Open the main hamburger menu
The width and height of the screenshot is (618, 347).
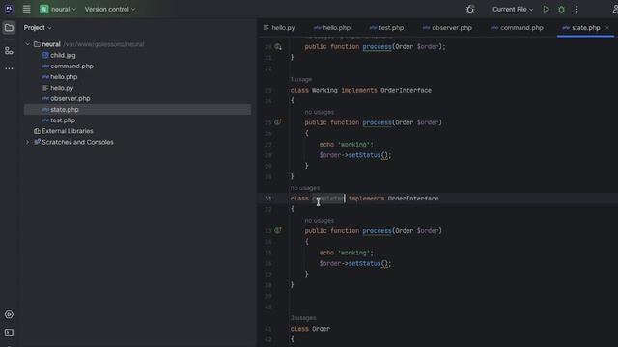(x=26, y=9)
